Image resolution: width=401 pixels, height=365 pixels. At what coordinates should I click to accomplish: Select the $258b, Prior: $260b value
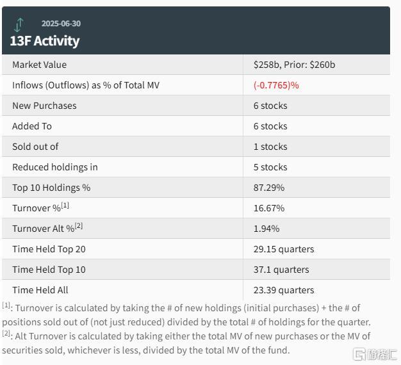[x=294, y=65]
